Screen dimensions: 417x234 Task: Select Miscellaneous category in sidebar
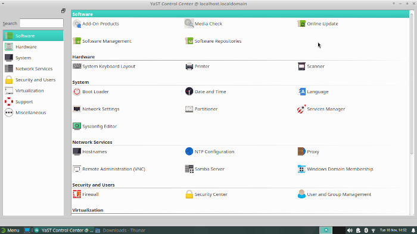click(x=33, y=113)
